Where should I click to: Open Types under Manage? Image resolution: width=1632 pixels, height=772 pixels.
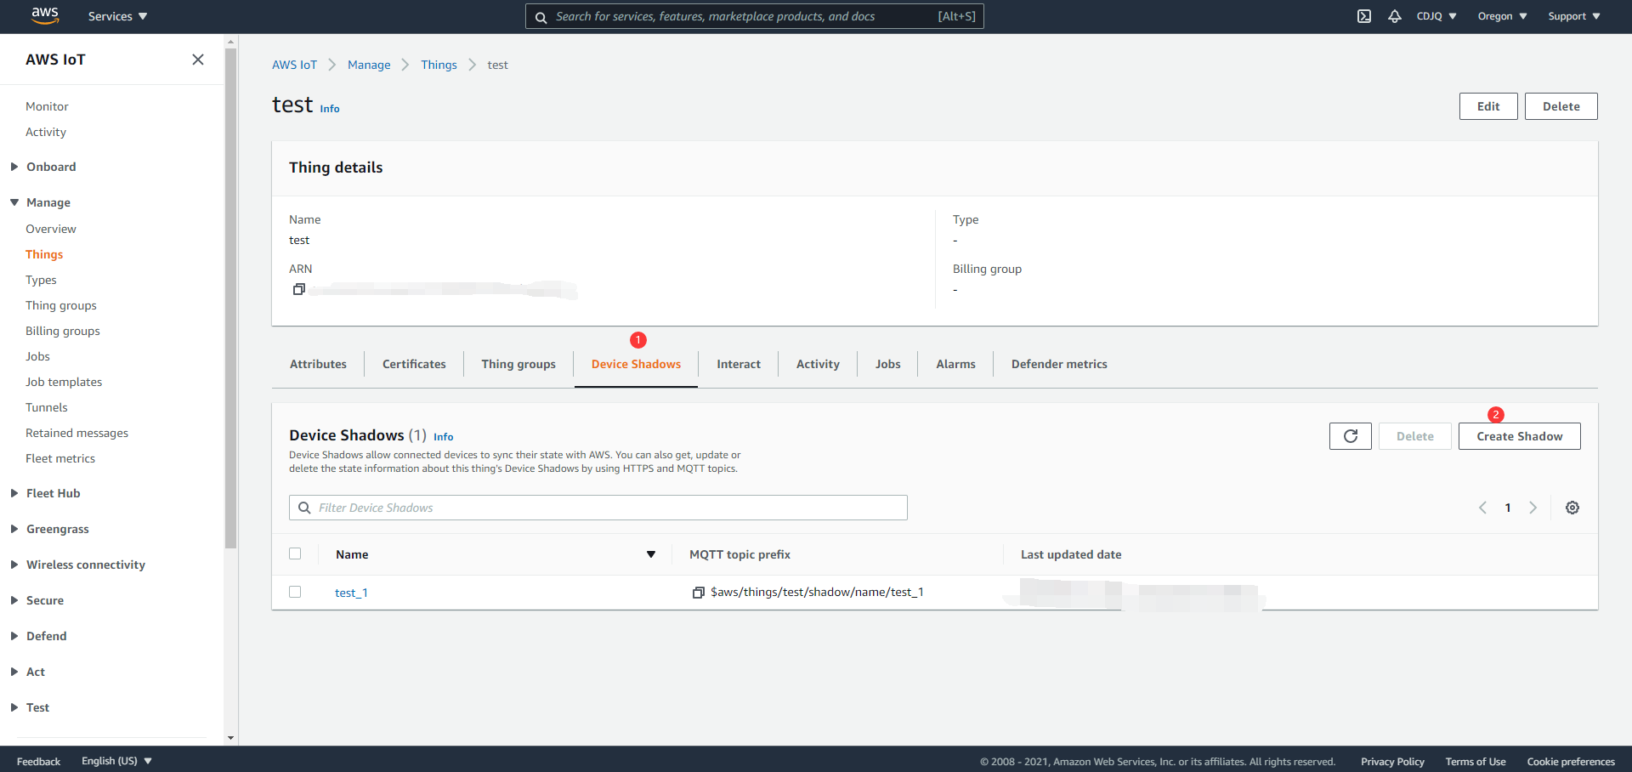[41, 280]
